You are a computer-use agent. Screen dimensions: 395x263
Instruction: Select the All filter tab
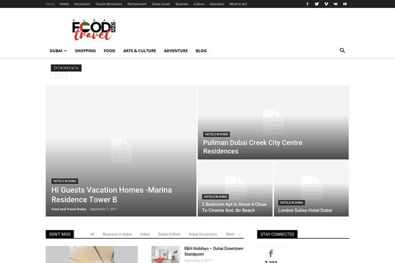(92, 234)
